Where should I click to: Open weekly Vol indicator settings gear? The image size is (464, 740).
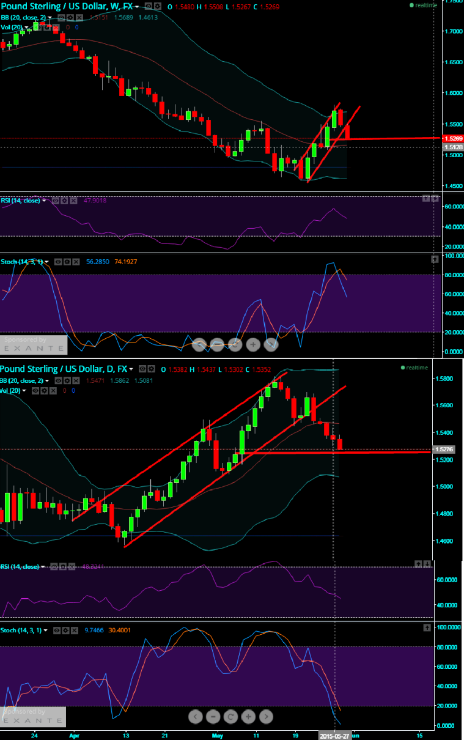[x=47, y=27]
